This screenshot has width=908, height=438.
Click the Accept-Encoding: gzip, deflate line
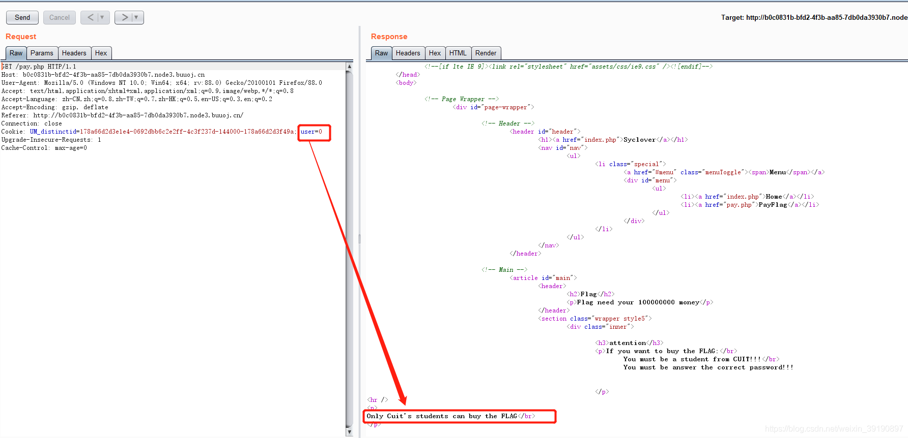54,107
